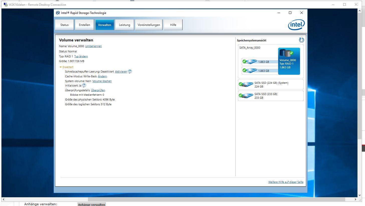Click the Volume löschen link
Viewport: 365px width, 206px height.
point(102,81)
